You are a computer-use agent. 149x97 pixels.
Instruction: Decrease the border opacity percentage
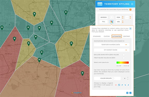coord(123,18)
